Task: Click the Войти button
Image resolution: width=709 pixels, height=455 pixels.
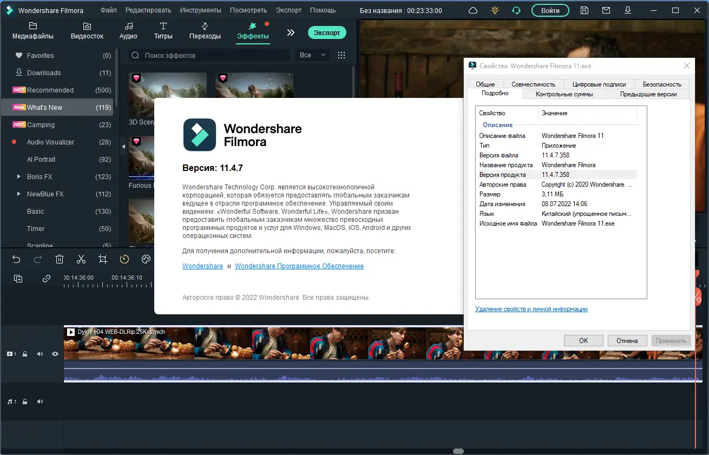Action: pyautogui.click(x=550, y=10)
